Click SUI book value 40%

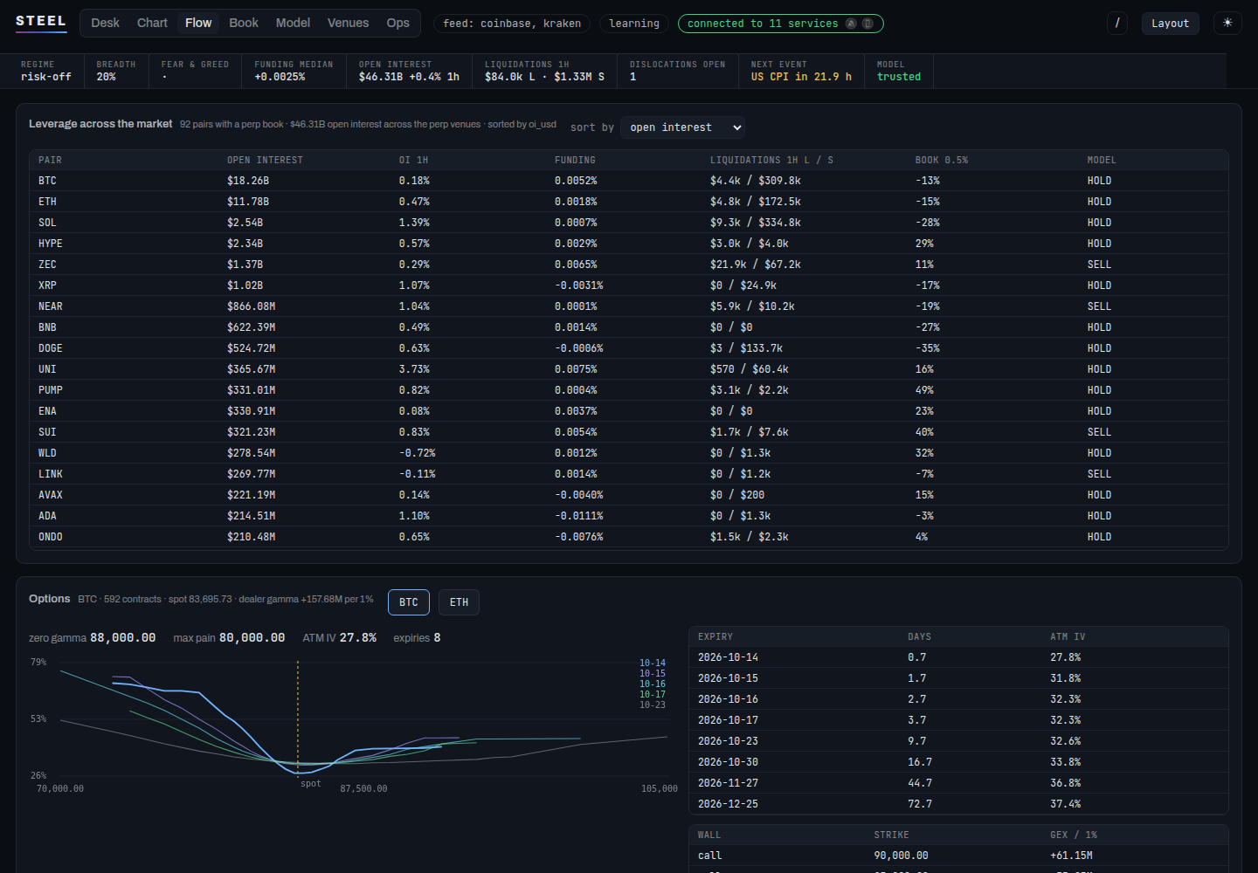point(924,432)
